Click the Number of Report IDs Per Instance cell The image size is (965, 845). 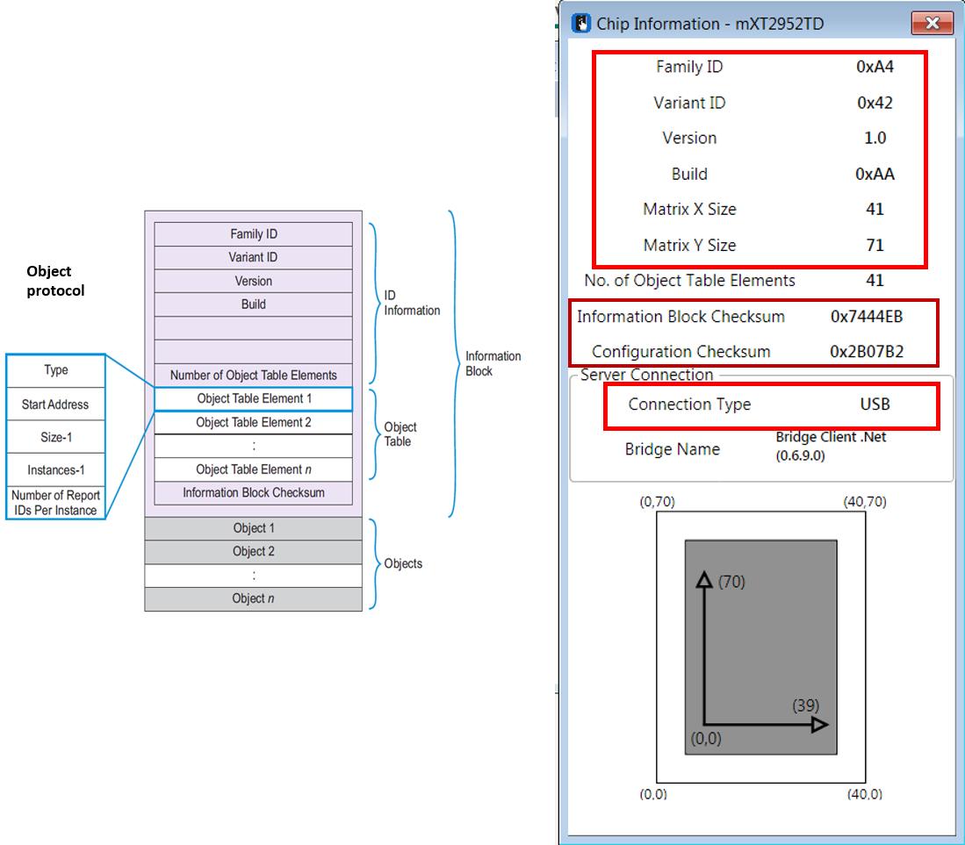tap(55, 503)
